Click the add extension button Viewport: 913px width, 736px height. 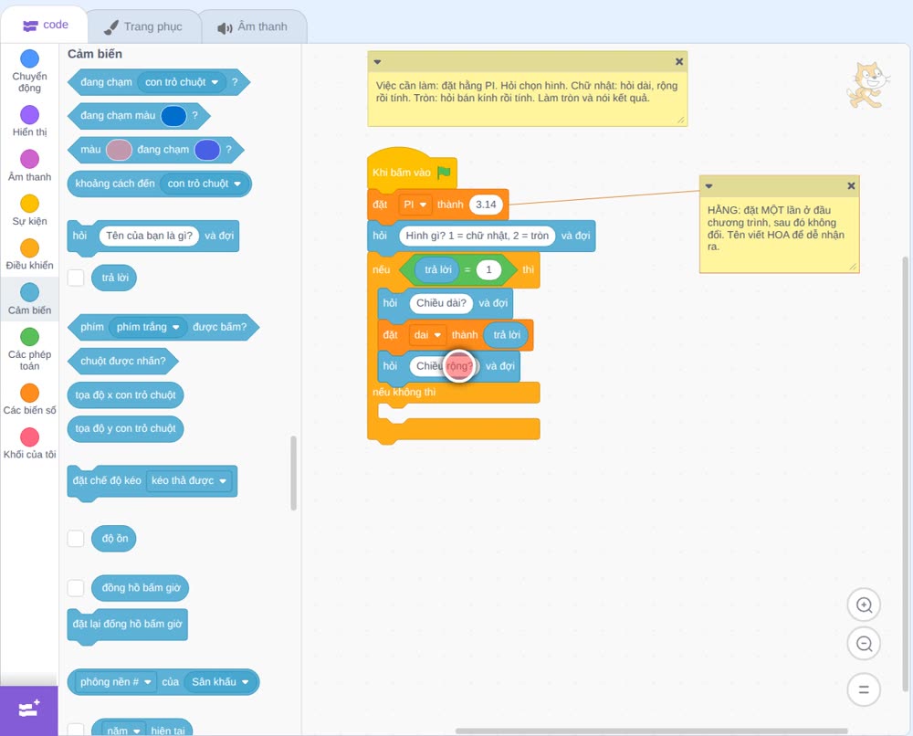[29, 710]
